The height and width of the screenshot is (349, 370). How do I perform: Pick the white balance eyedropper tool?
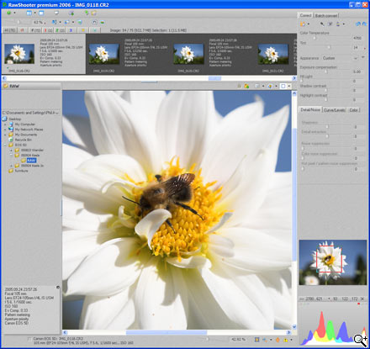(322, 24)
